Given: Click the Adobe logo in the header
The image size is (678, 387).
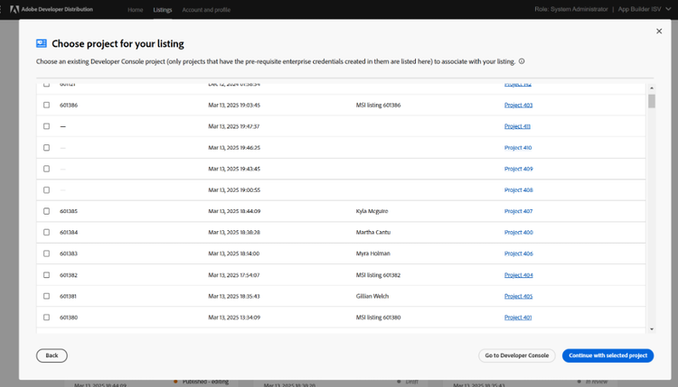Looking at the screenshot, I should point(9,9).
